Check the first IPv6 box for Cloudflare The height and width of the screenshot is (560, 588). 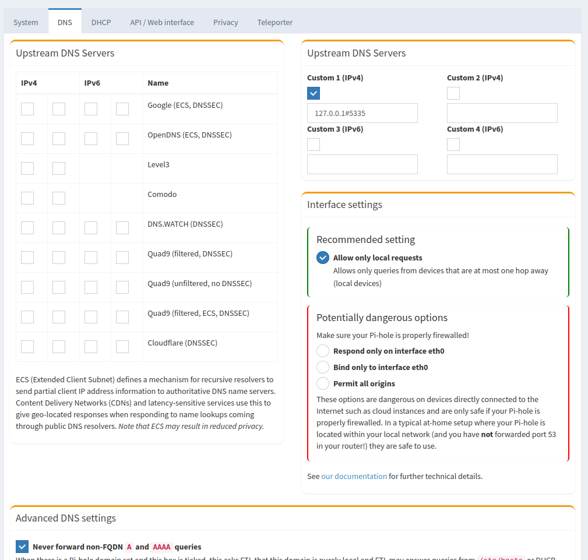click(91, 347)
